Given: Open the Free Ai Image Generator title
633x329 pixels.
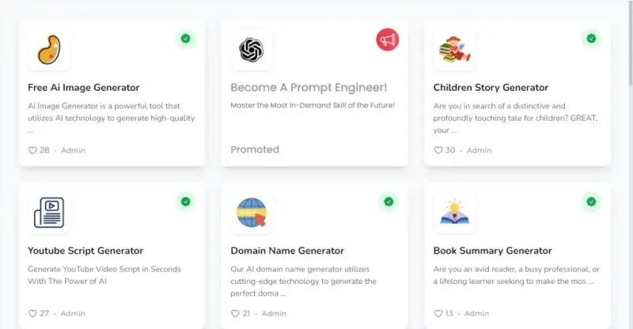Looking at the screenshot, I should coord(84,88).
